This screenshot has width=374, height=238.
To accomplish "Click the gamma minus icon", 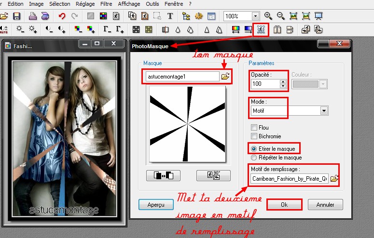I will 107,29.
